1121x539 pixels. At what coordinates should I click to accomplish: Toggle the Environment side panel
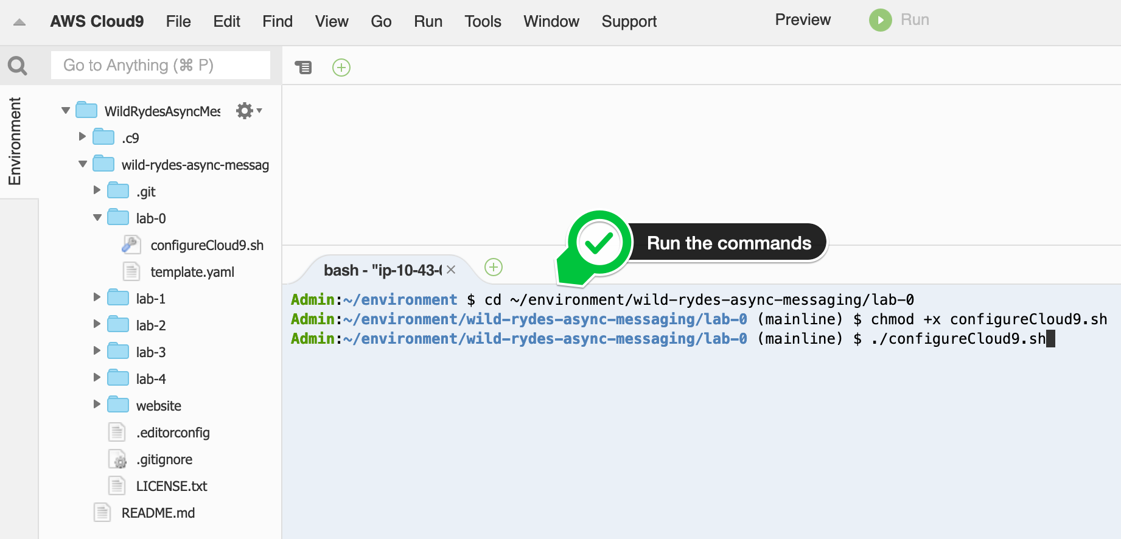coord(15,141)
